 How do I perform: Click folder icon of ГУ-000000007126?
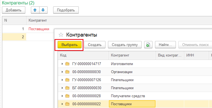pyautogui.click(x=67, y=80)
